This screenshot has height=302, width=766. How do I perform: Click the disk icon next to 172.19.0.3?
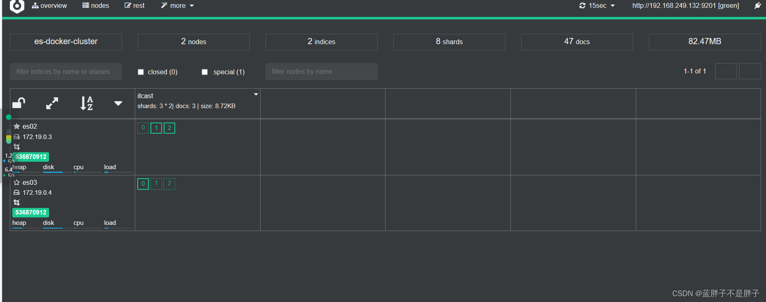(x=16, y=137)
